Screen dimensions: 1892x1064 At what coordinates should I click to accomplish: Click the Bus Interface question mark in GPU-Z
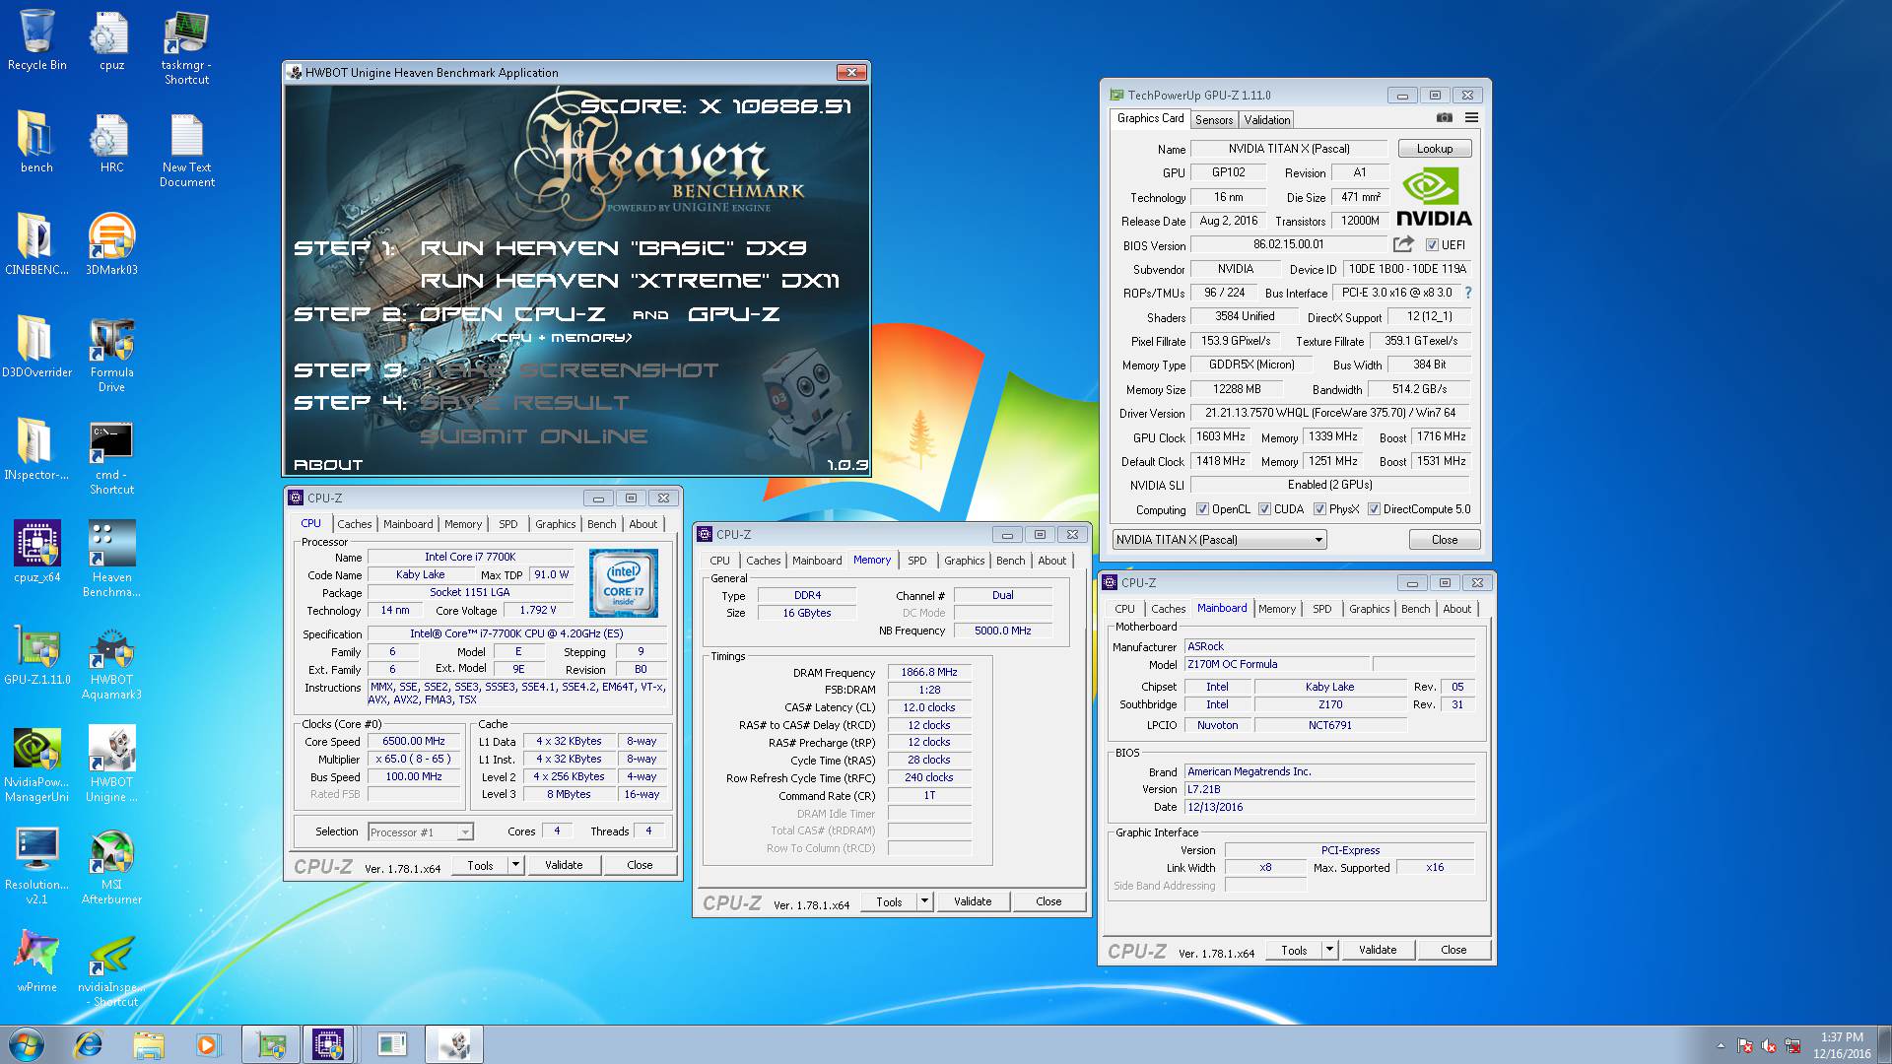point(1468,293)
